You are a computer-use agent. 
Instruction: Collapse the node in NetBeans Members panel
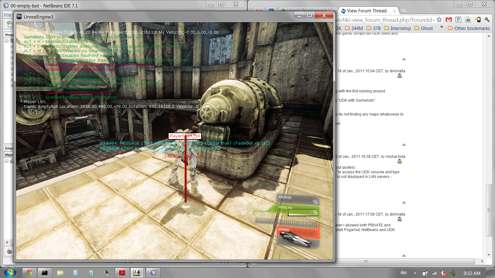[x=6, y=161]
